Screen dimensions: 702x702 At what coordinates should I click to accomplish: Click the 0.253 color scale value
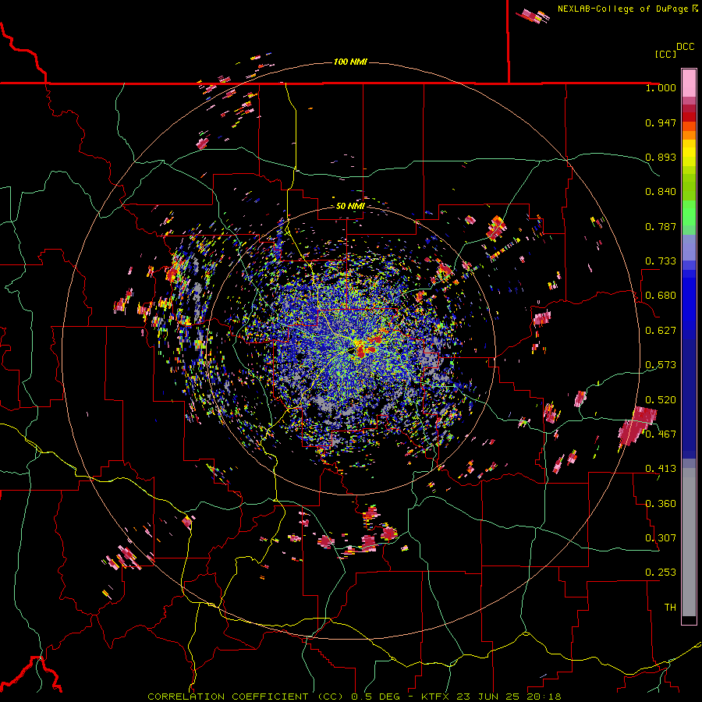661,573
